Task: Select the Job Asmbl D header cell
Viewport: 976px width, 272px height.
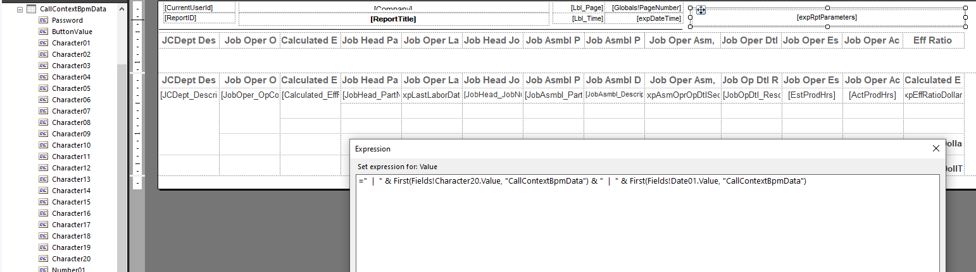Action: point(614,80)
